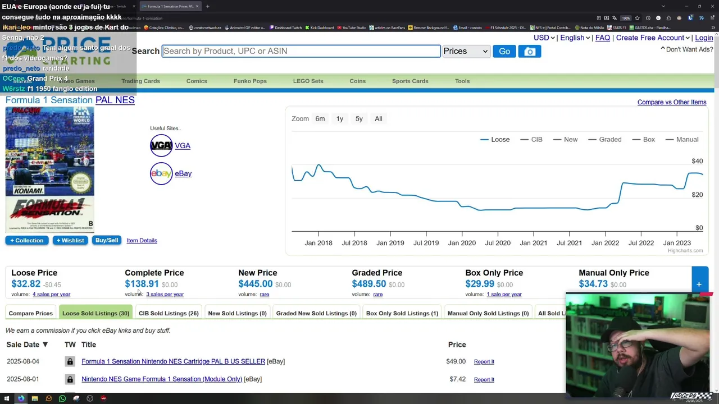This screenshot has height=404, width=719.
Task: Open the Item Details link
Action: [x=142, y=240]
